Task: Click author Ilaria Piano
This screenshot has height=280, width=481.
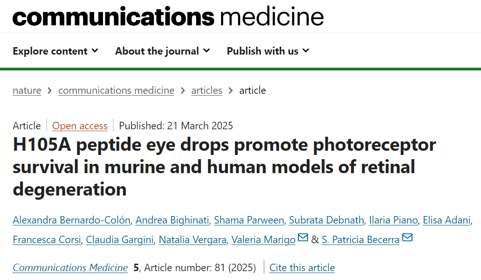Action: (x=393, y=220)
